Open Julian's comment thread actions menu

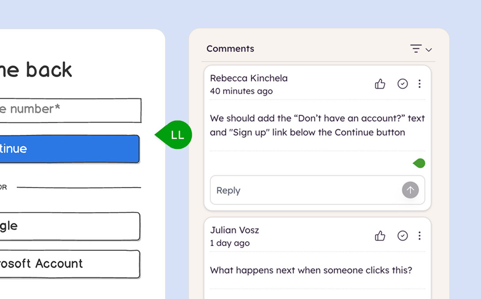click(x=420, y=235)
